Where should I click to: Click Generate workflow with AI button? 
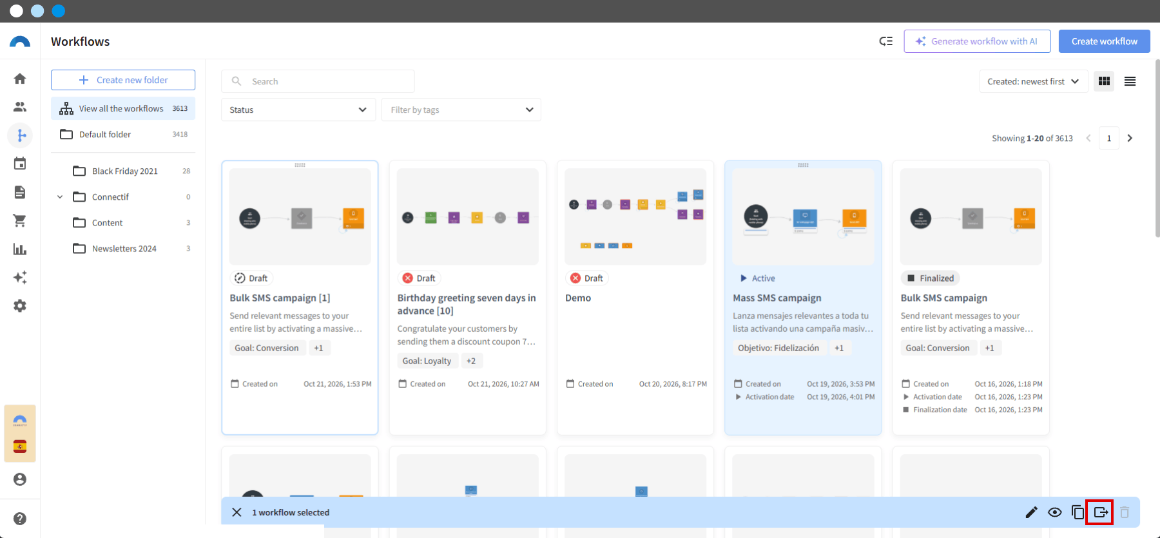click(977, 41)
